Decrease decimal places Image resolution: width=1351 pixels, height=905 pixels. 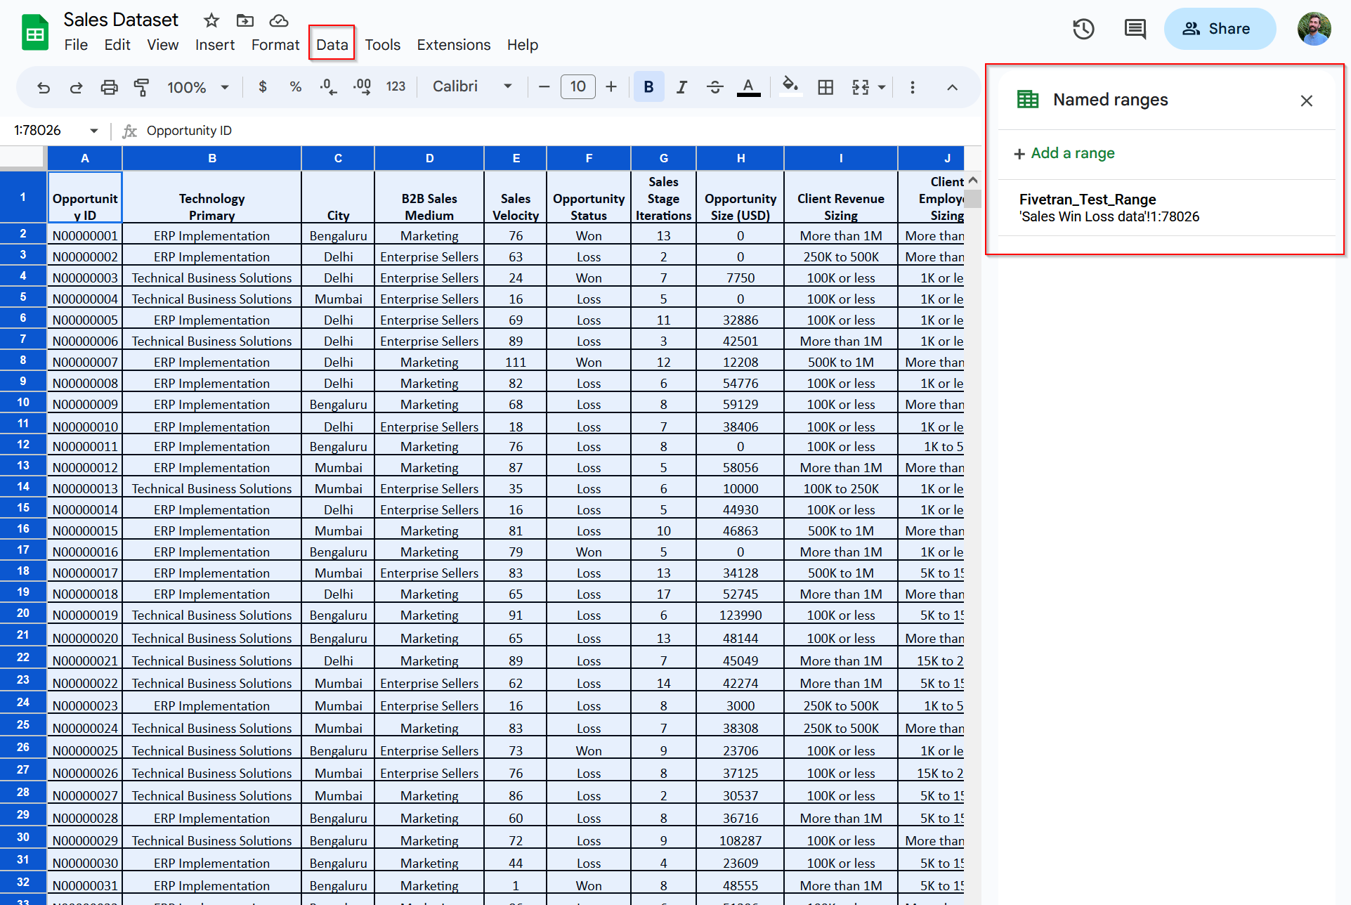click(327, 87)
